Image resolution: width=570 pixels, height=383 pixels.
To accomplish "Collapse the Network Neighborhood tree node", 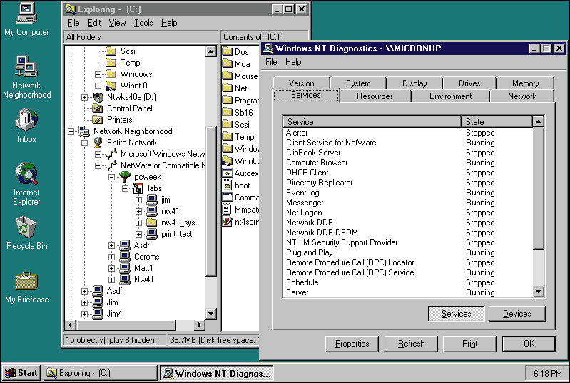I will (71, 131).
